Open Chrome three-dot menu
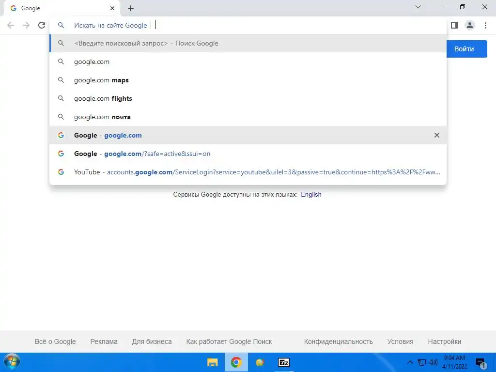 pyautogui.click(x=485, y=25)
